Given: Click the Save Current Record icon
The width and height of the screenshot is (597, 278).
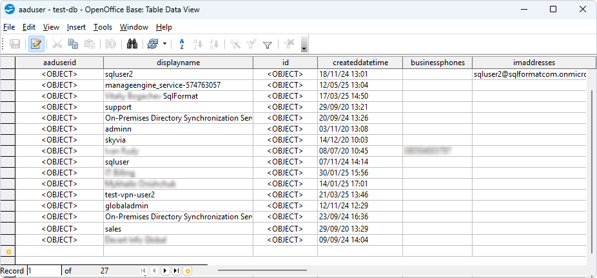Looking at the screenshot, I should [15, 44].
